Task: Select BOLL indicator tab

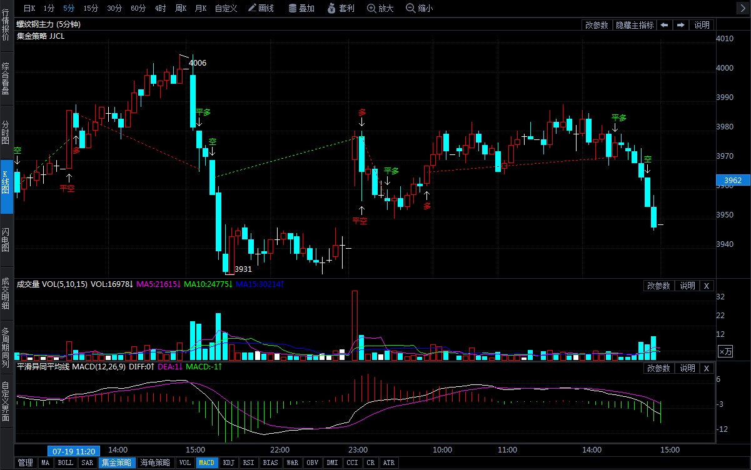Action: coord(65,463)
